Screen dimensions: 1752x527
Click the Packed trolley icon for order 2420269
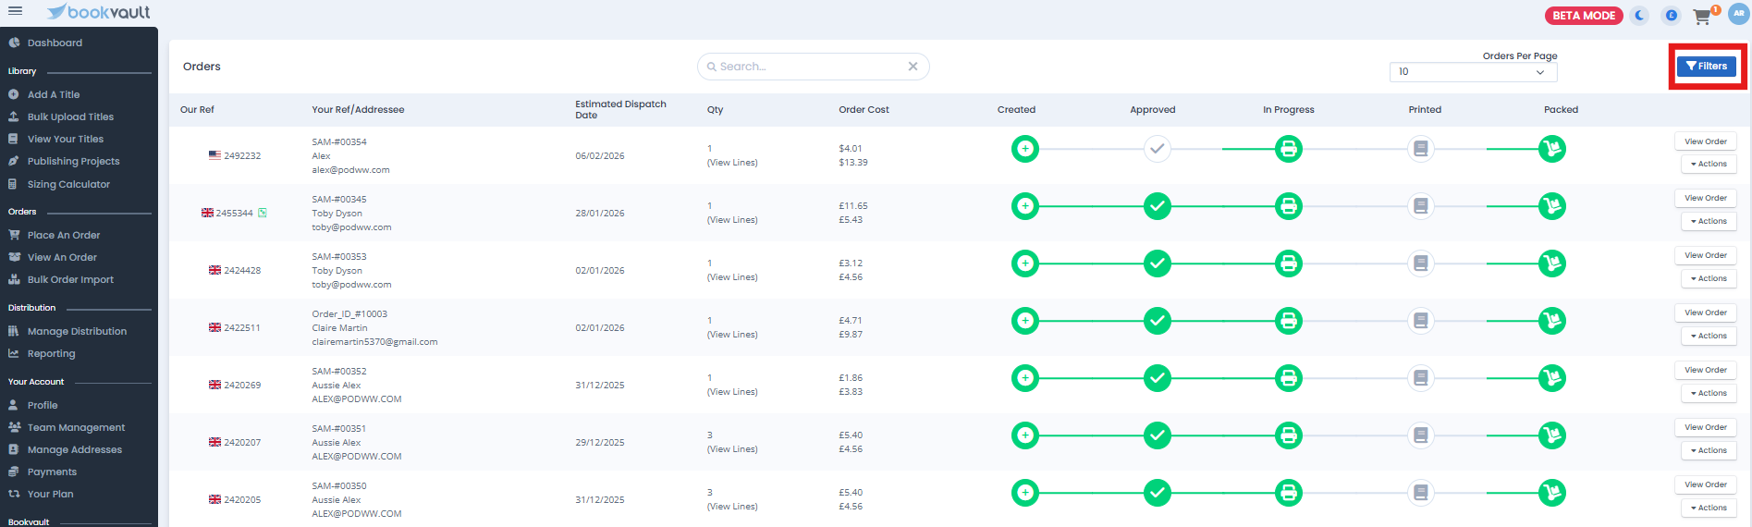[x=1551, y=378]
